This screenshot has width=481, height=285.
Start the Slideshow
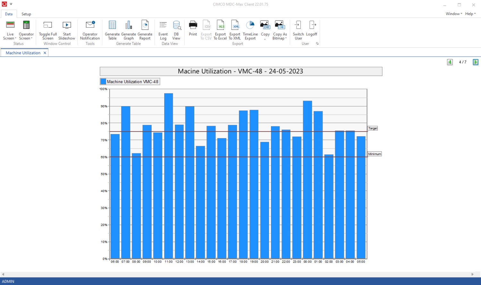point(67,30)
